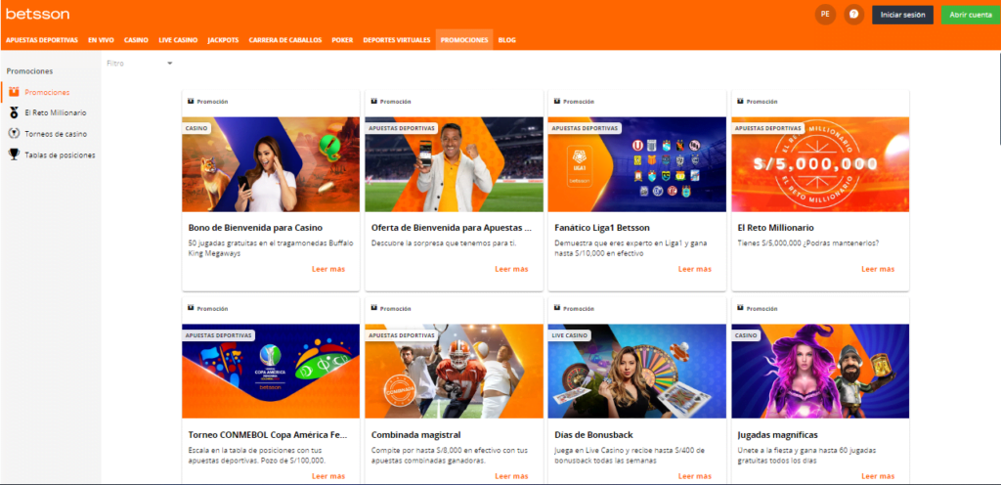This screenshot has height=485, width=1001.
Task: Click the El Reto Millionario medal icon
Action: tap(14, 113)
